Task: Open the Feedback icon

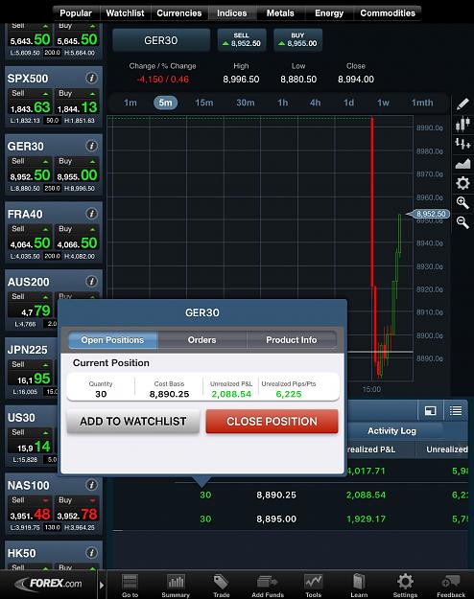Action: (451, 586)
